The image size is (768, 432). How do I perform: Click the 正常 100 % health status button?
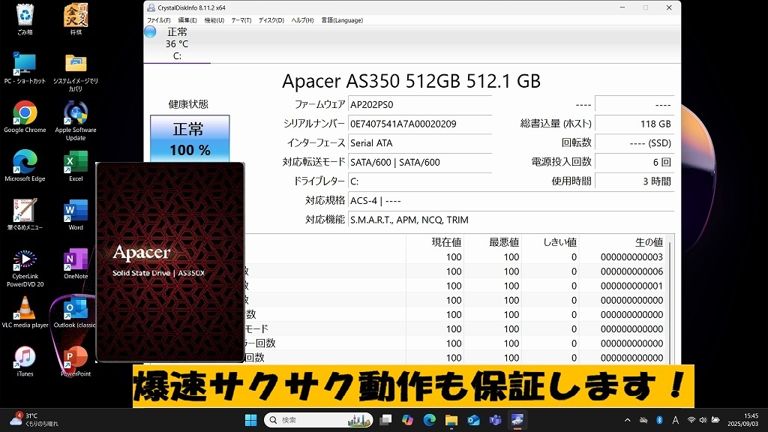pos(190,139)
